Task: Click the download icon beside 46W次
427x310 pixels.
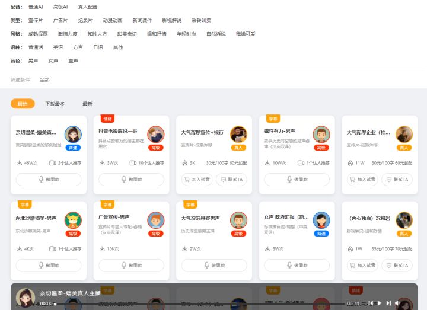Action: [x=19, y=162]
